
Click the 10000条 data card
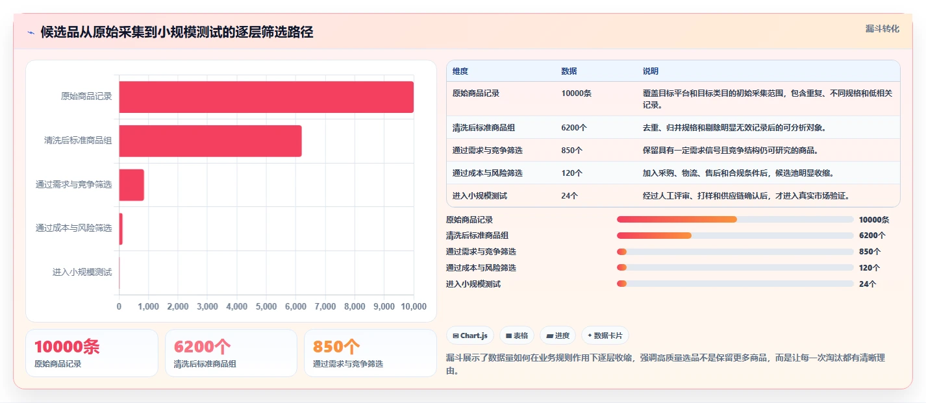pyautogui.click(x=92, y=353)
